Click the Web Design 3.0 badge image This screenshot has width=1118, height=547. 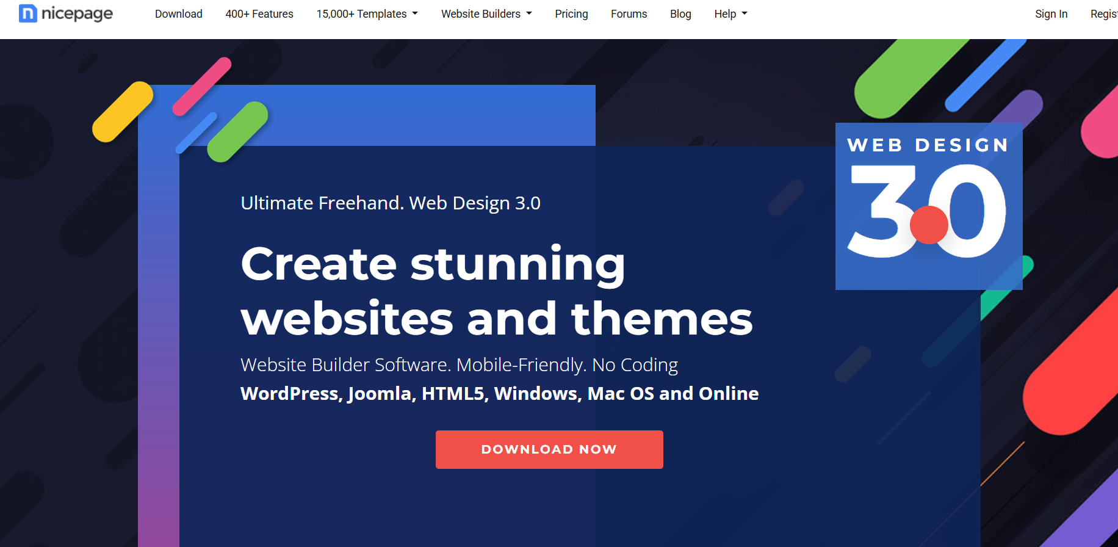click(929, 206)
